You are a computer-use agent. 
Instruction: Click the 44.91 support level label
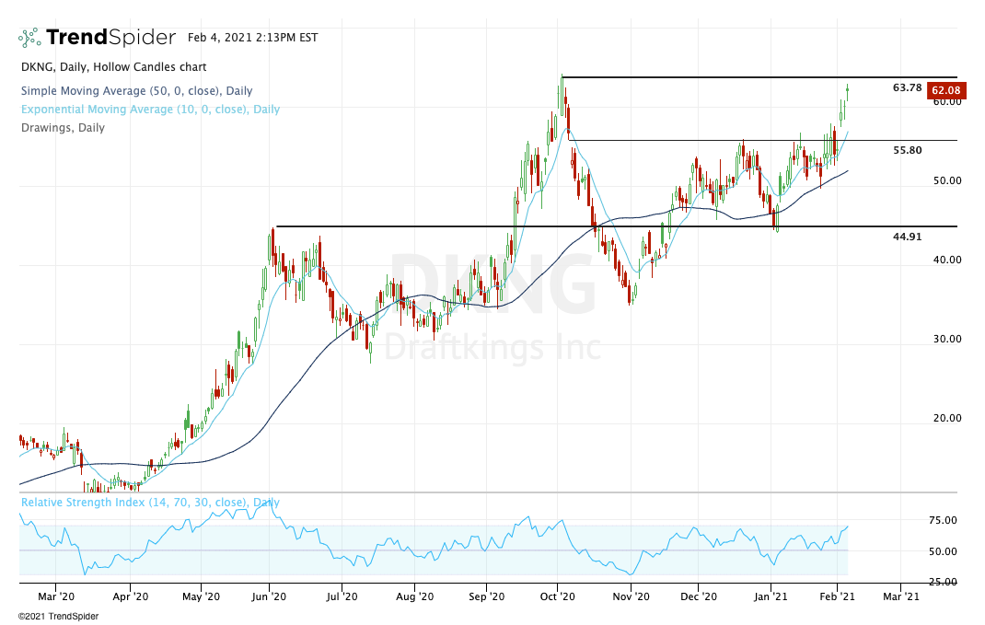[x=907, y=237]
